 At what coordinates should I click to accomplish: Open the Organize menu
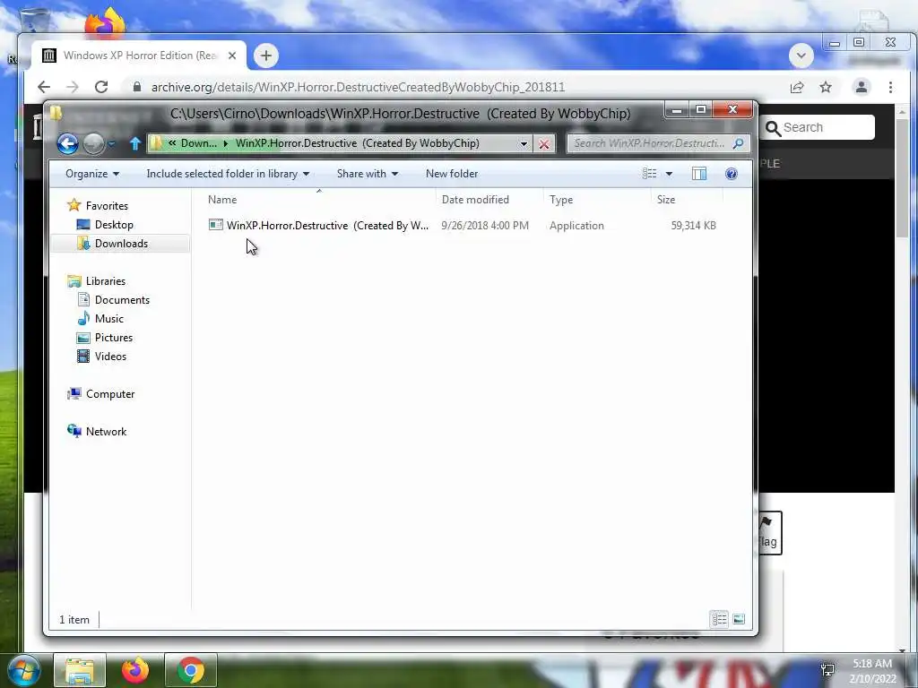point(92,174)
